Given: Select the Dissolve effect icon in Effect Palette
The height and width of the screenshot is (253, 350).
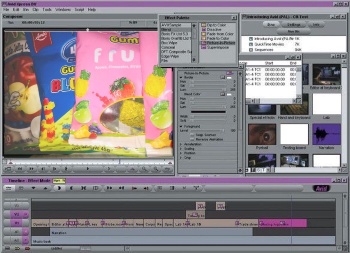Looking at the screenshot, I should (x=203, y=30).
